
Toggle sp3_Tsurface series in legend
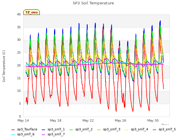(24, 129)
